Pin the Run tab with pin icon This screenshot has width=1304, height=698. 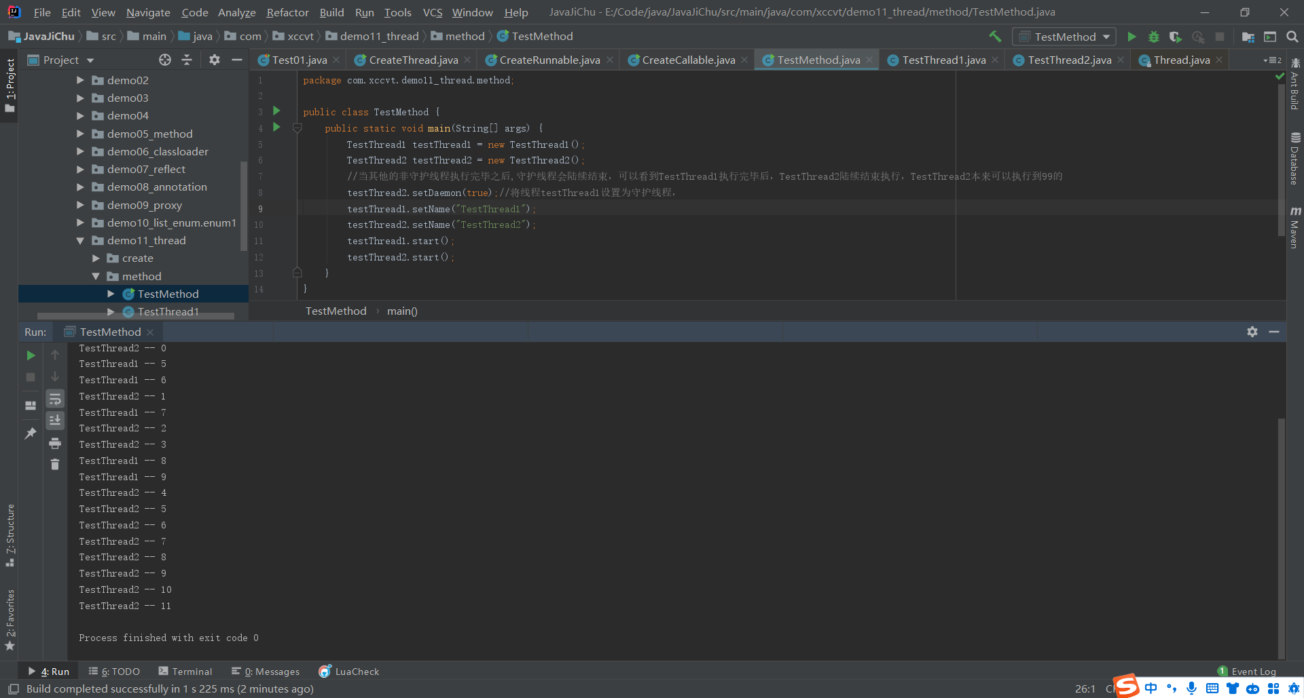[31, 433]
